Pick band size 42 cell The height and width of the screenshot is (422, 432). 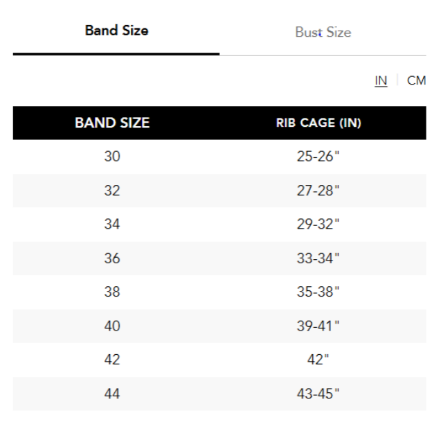coord(112,360)
